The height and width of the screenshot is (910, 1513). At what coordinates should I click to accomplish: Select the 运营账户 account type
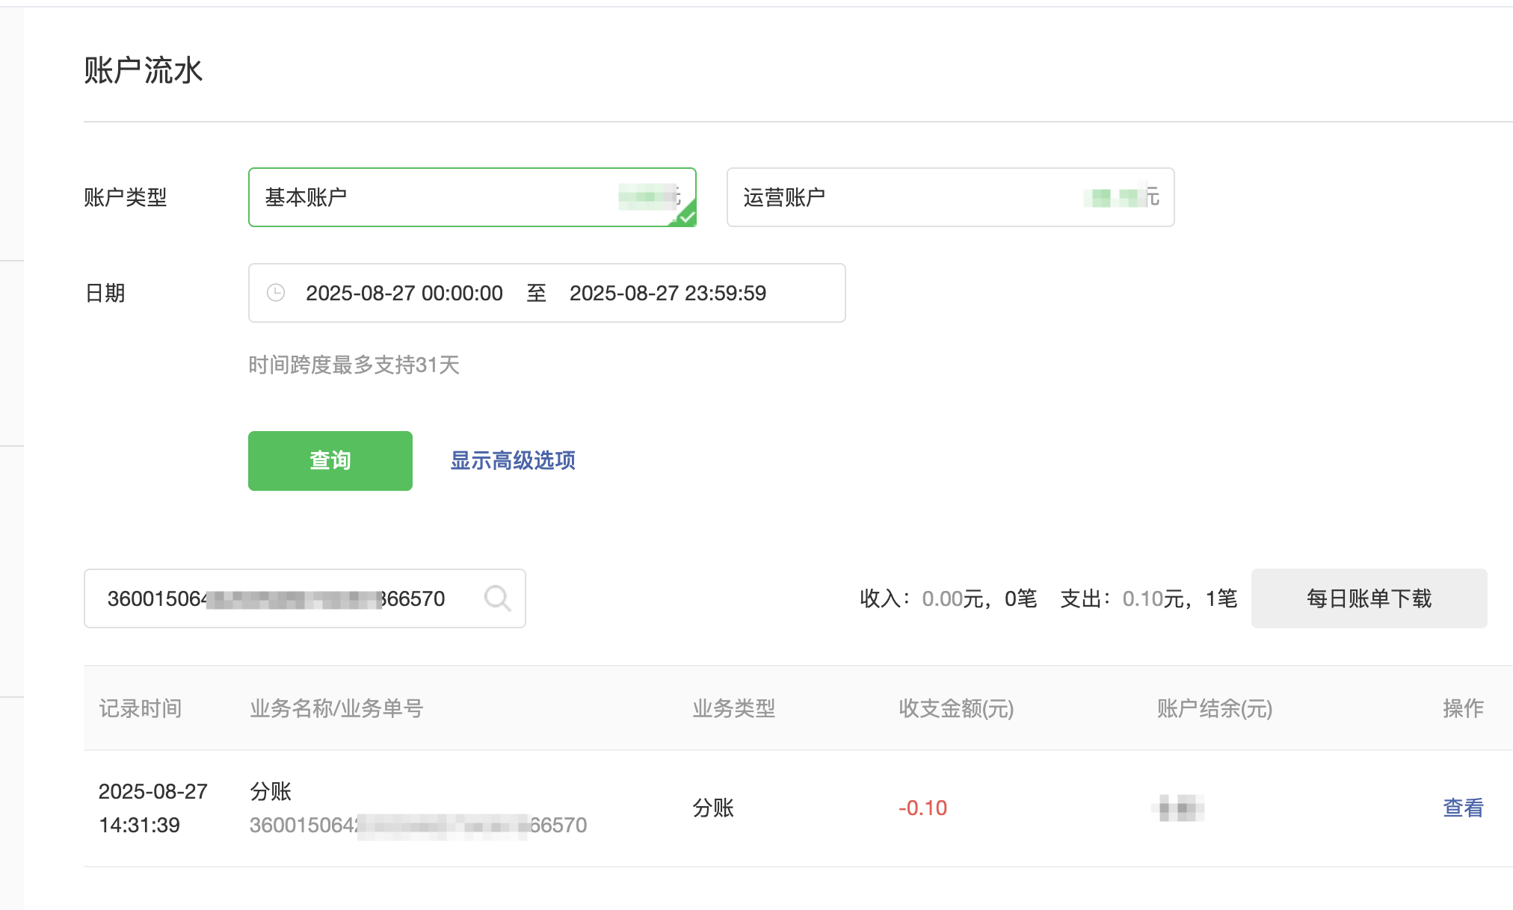(x=949, y=197)
